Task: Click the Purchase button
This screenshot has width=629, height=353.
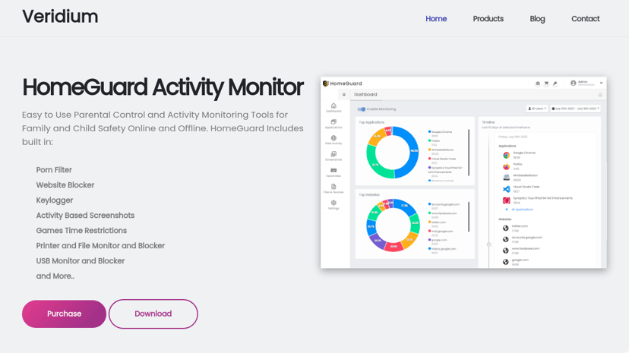Action: (x=64, y=314)
